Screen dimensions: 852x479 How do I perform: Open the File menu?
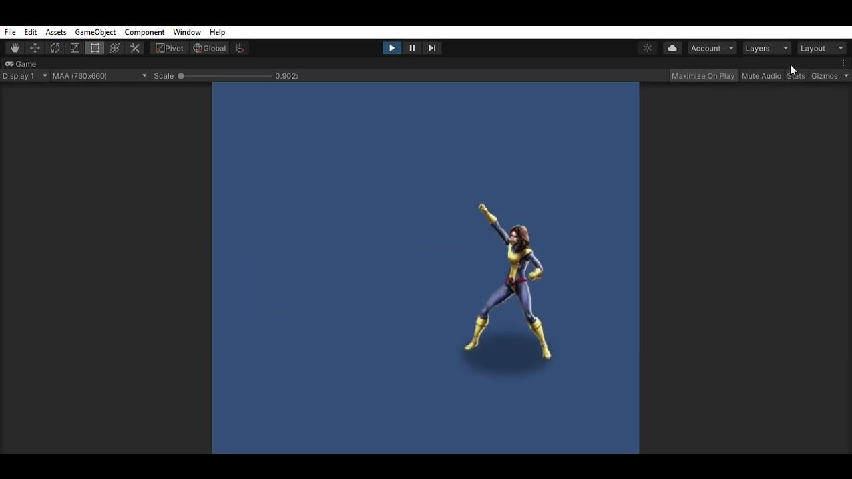[10, 32]
